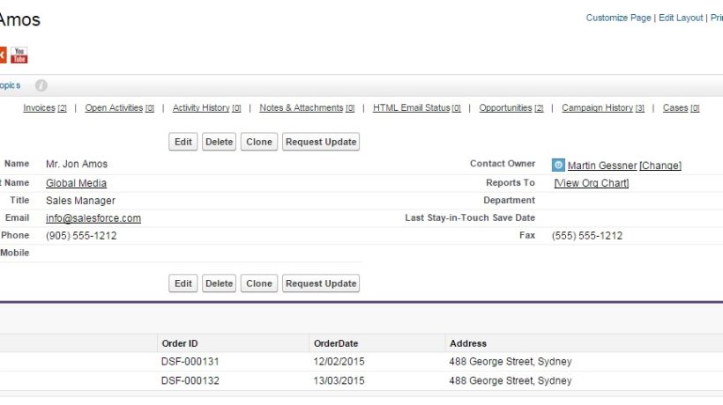Click the info@salesforce.com email link
Image resolution: width=723 pixels, height=405 pixels.
coord(93,218)
